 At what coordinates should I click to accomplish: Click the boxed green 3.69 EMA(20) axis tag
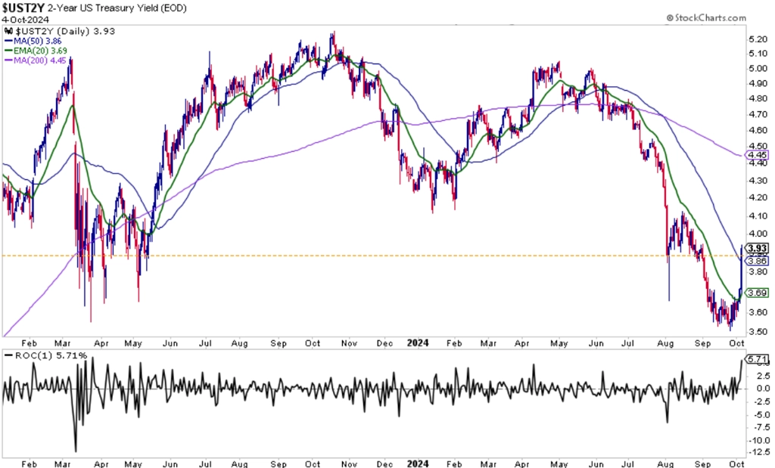pos(758,293)
